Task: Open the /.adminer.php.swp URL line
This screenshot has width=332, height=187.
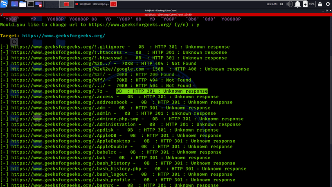Action: pos(75,119)
